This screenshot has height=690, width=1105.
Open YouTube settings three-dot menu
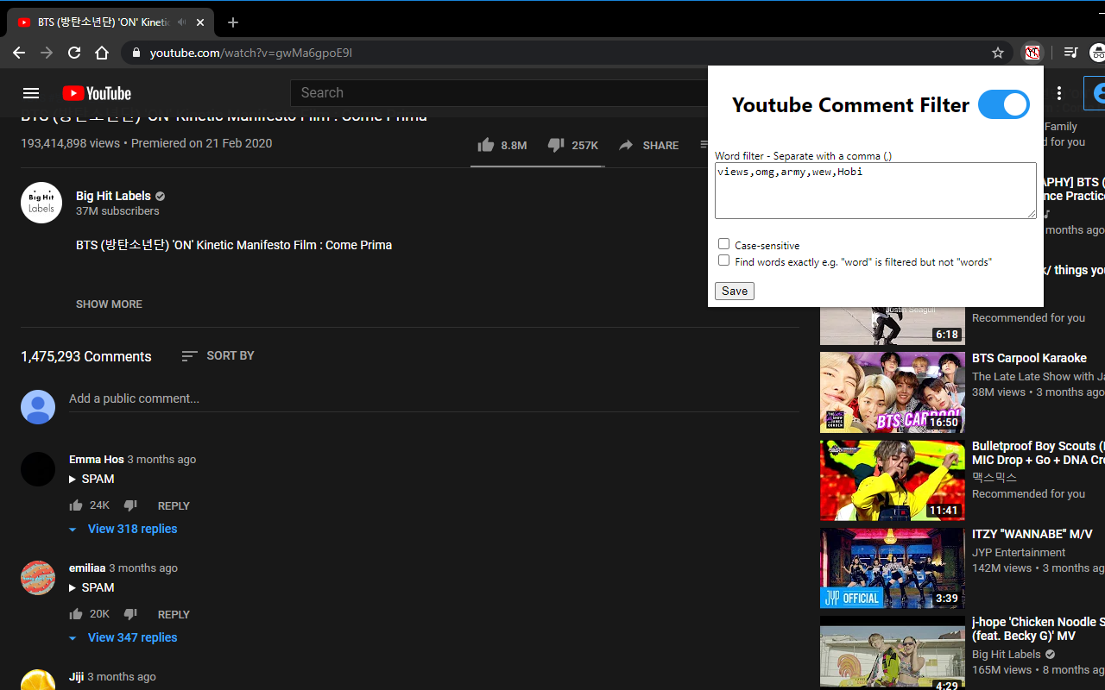tap(1059, 93)
